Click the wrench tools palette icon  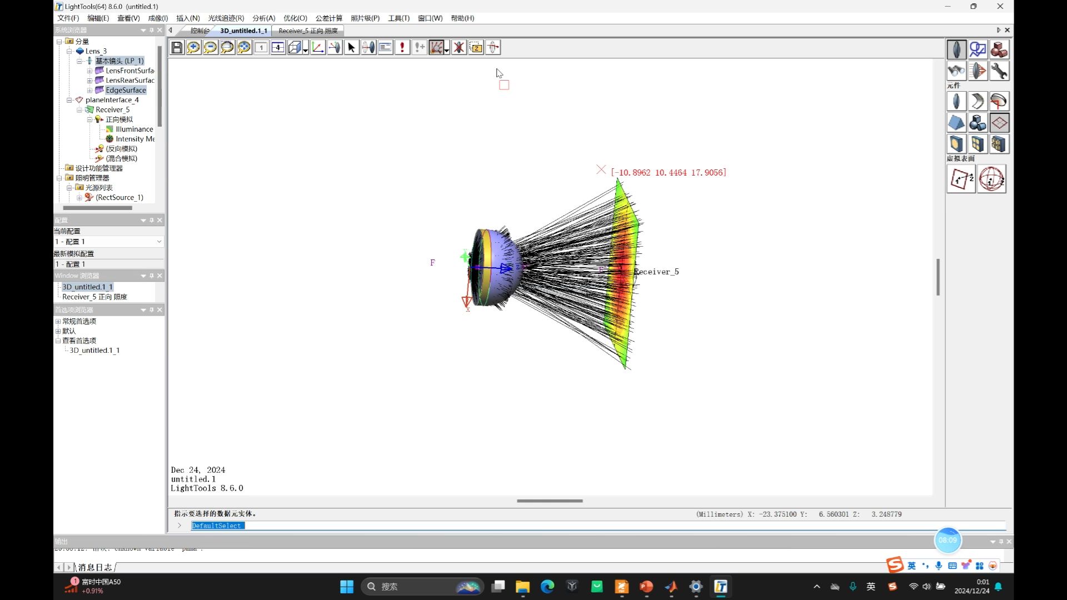(999, 71)
